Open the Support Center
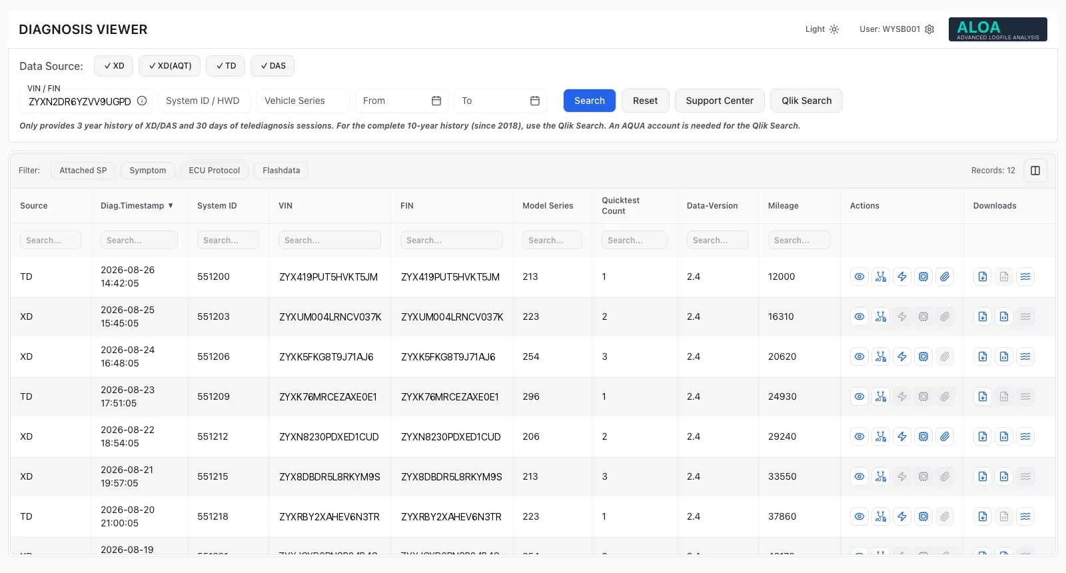 [720, 101]
